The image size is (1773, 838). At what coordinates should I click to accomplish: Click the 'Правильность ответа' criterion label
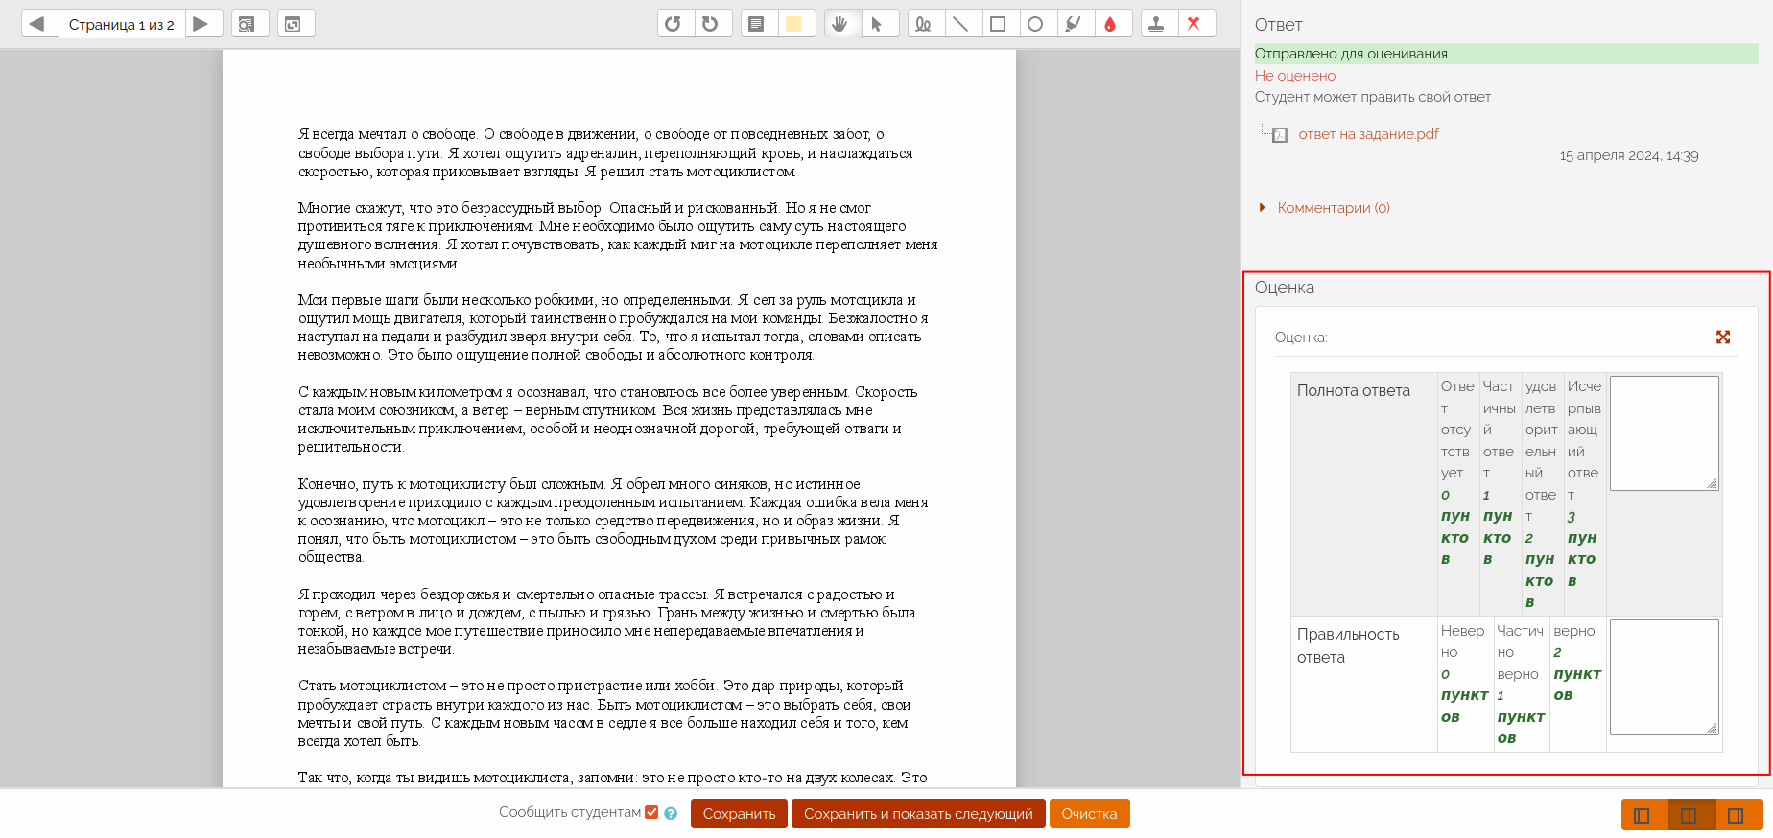pyautogui.click(x=1348, y=645)
